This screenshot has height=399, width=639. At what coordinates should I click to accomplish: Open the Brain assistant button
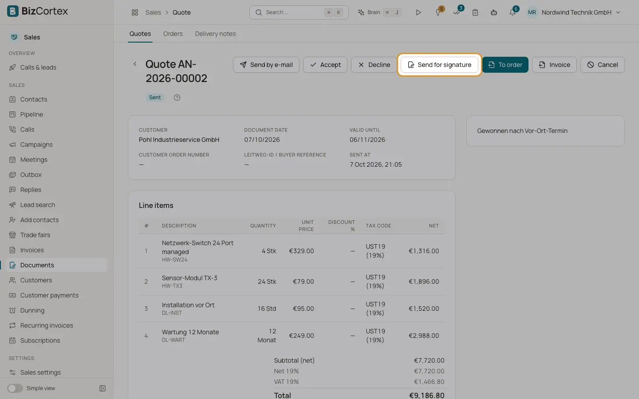[379, 12]
